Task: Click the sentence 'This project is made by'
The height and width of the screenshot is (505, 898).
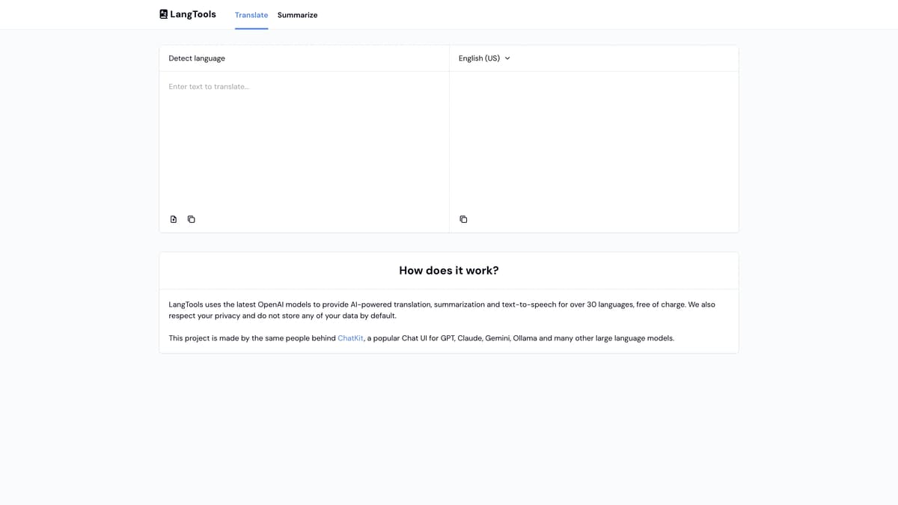Action: click(x=421, y=338)
